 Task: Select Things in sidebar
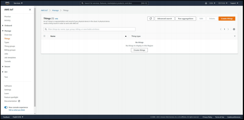(7, 39)
